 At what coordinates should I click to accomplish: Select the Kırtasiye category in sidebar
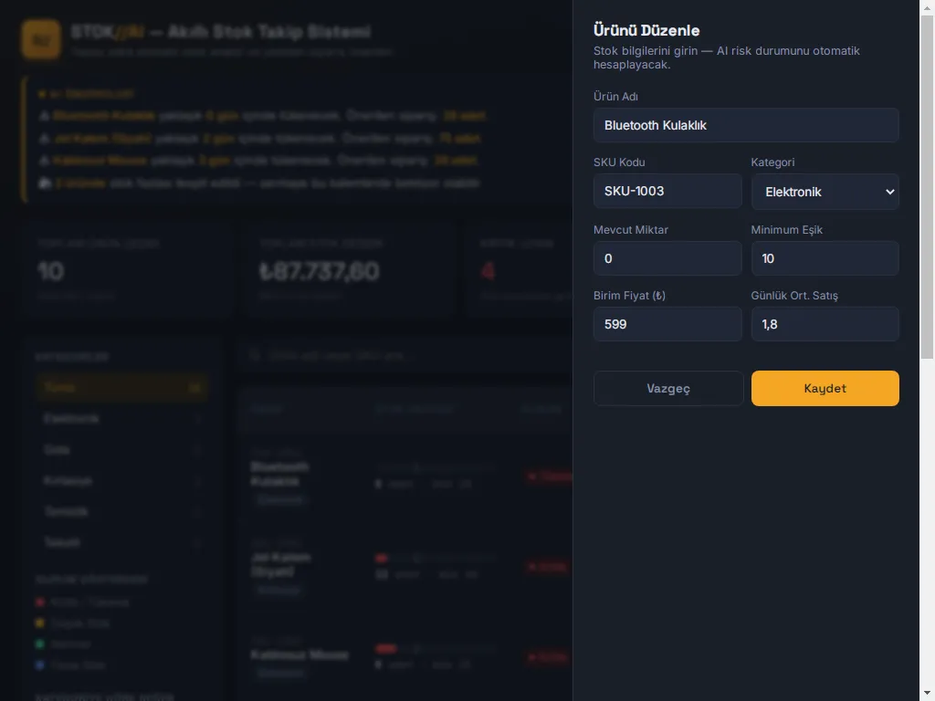click(x=122, y=480)
